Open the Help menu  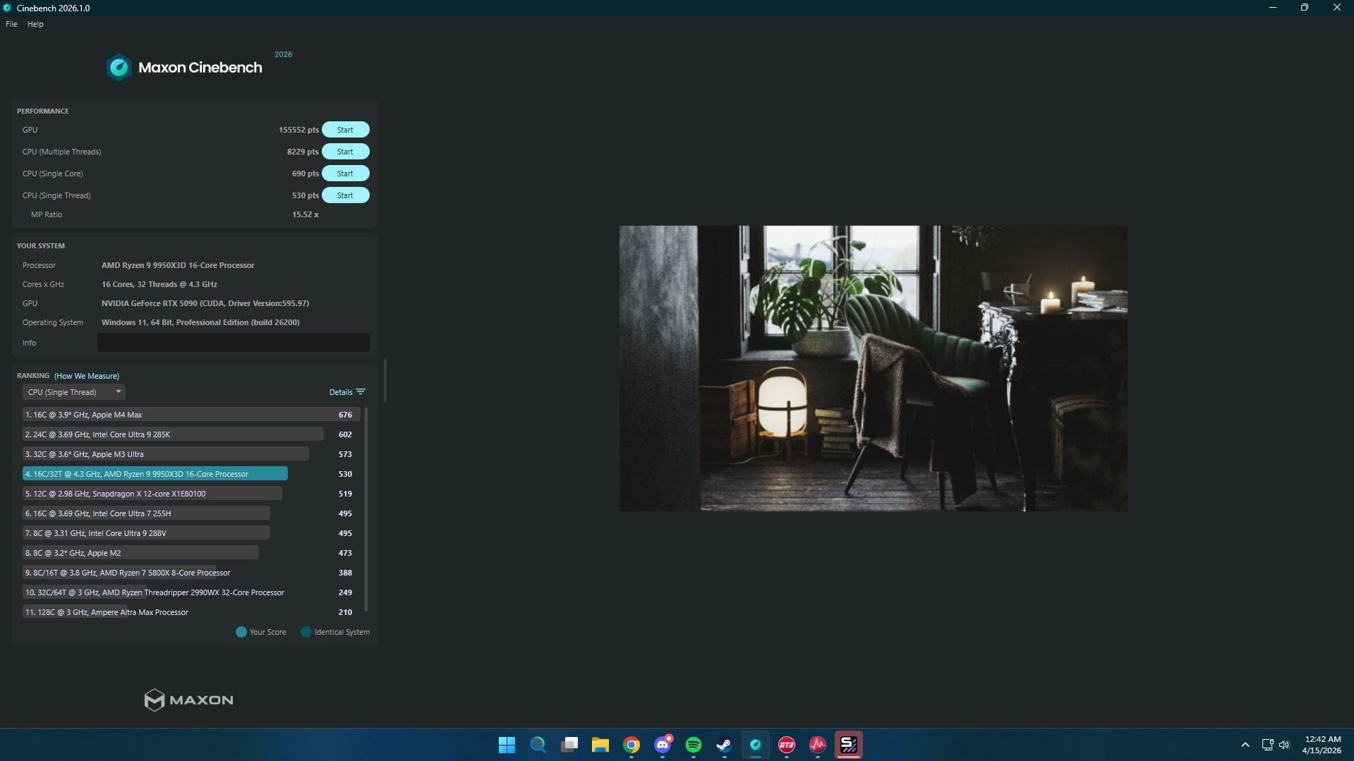pyautogui.click(x=35, y=24)
